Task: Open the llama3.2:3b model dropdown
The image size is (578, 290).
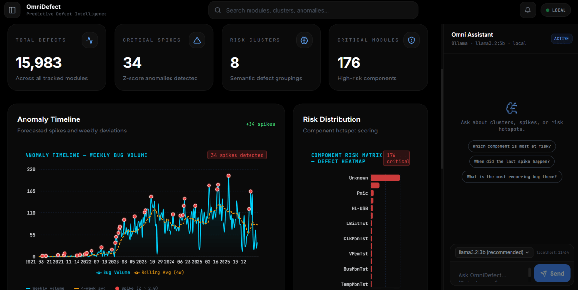Action: click(494, 252)
